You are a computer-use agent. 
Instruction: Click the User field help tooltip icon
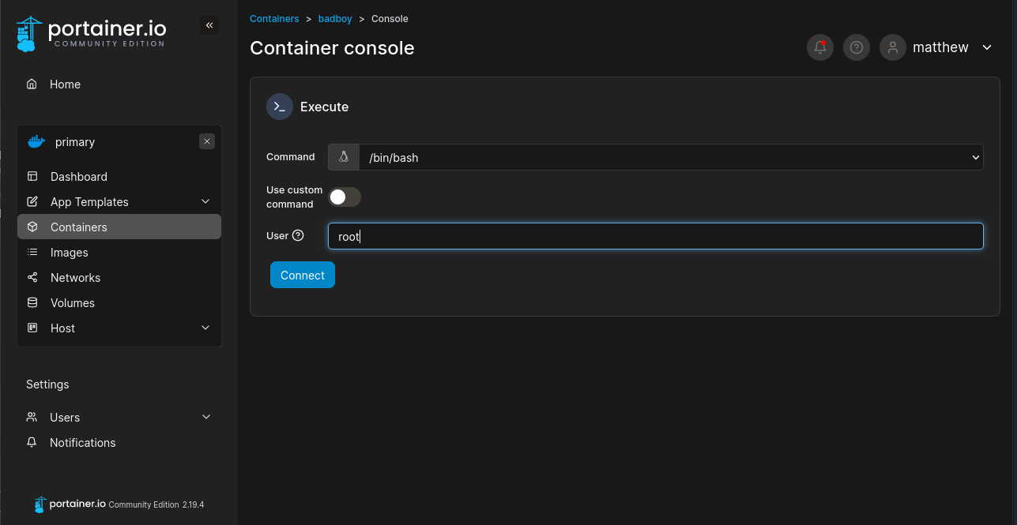(x=298, y=235)
